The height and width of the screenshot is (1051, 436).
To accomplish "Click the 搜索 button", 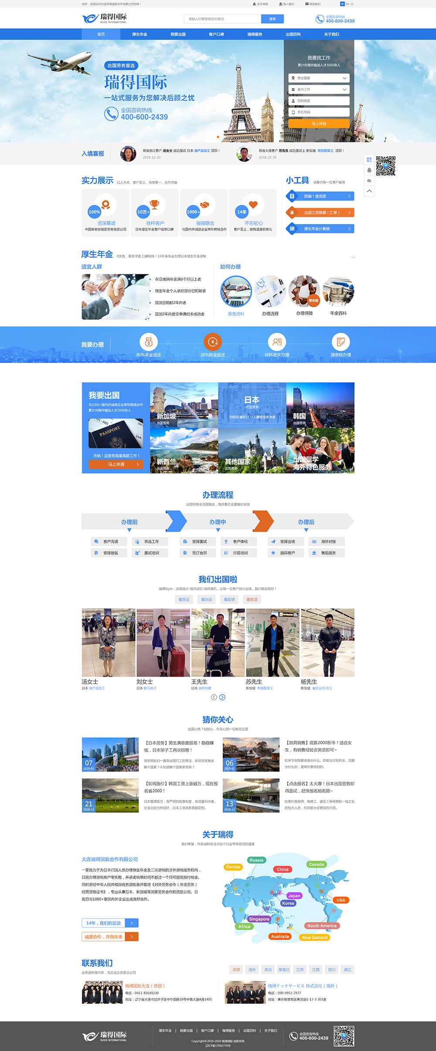I will (272, 19).
